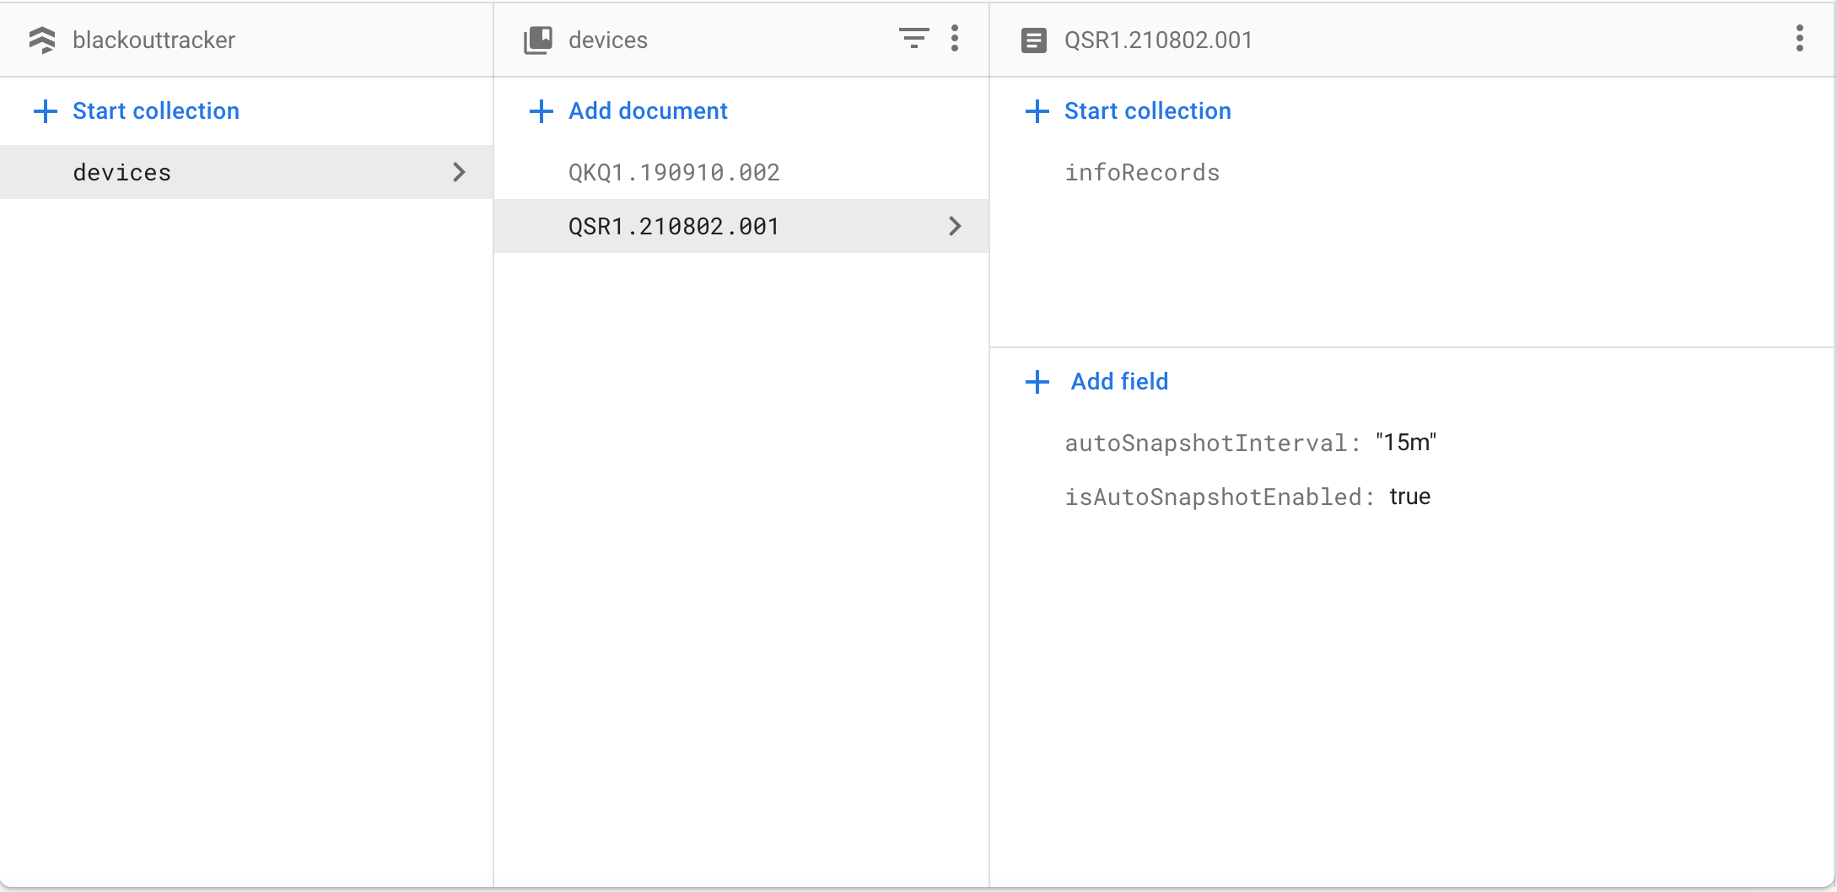Viewport: 1837px width, 892px height.
Task: Expand the chevron on QSR1.210802.001 row
Action: (x=954, y=226)
